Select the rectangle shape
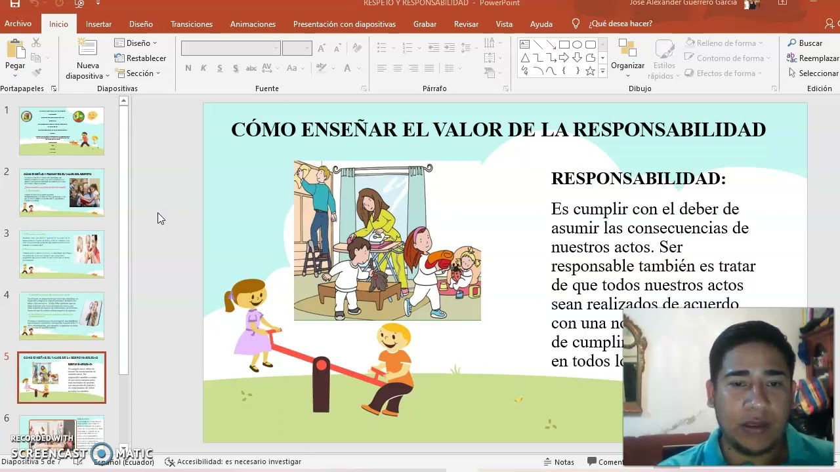This screenshot has width=840, height=472. [564, 45]
